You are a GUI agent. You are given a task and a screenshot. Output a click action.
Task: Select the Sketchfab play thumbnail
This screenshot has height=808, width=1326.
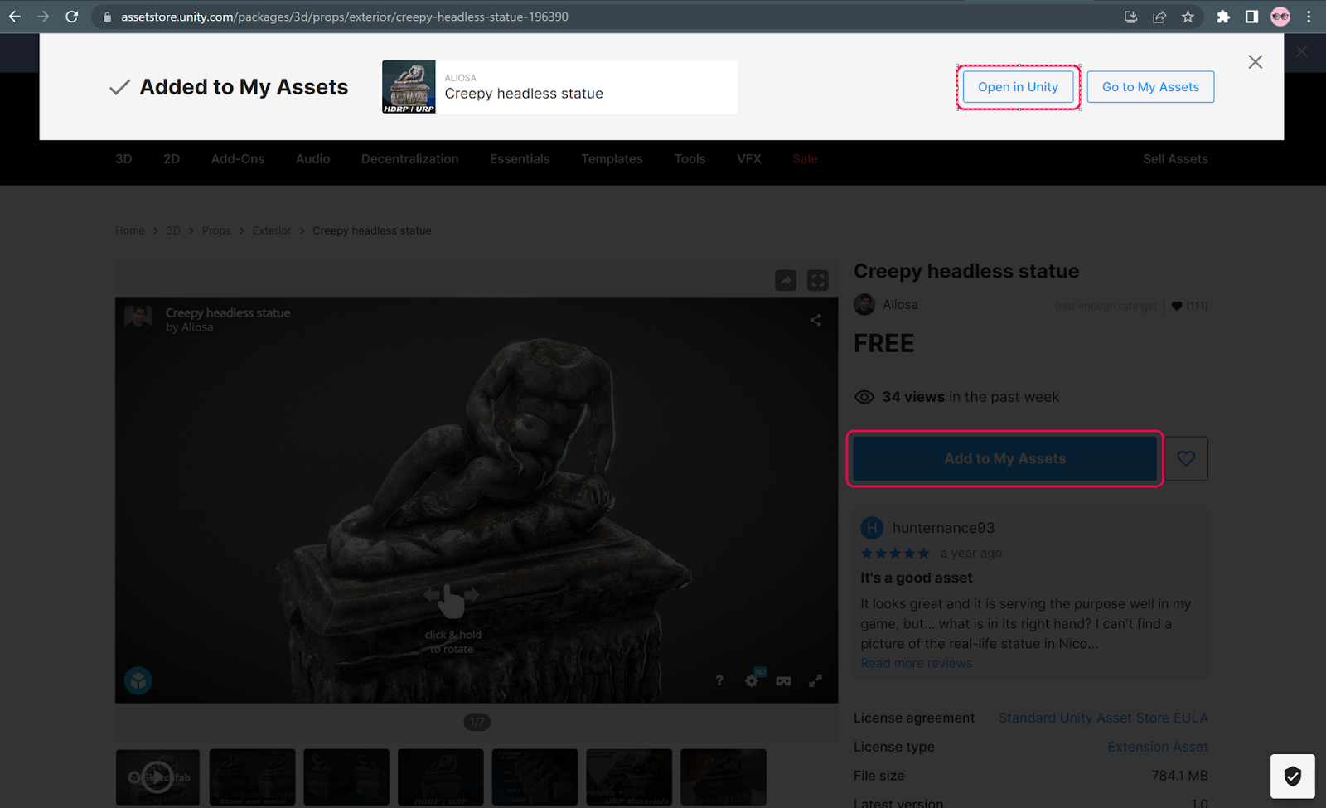157,777
